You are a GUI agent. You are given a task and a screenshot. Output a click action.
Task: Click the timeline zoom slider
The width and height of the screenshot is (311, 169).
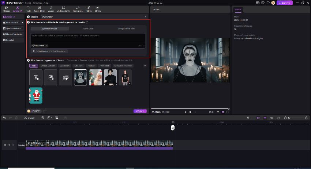296,118
